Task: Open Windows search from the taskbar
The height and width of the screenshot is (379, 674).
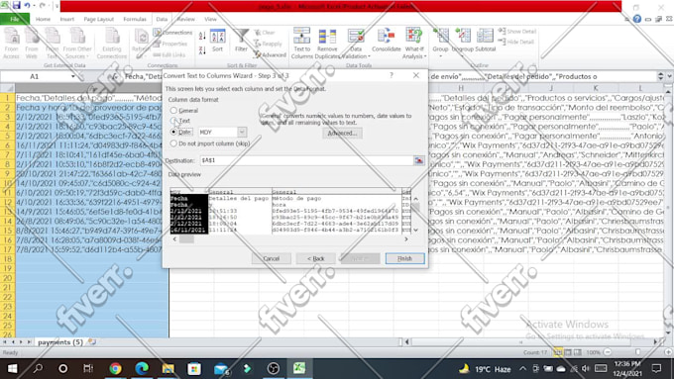Action: tap(38, 368)
